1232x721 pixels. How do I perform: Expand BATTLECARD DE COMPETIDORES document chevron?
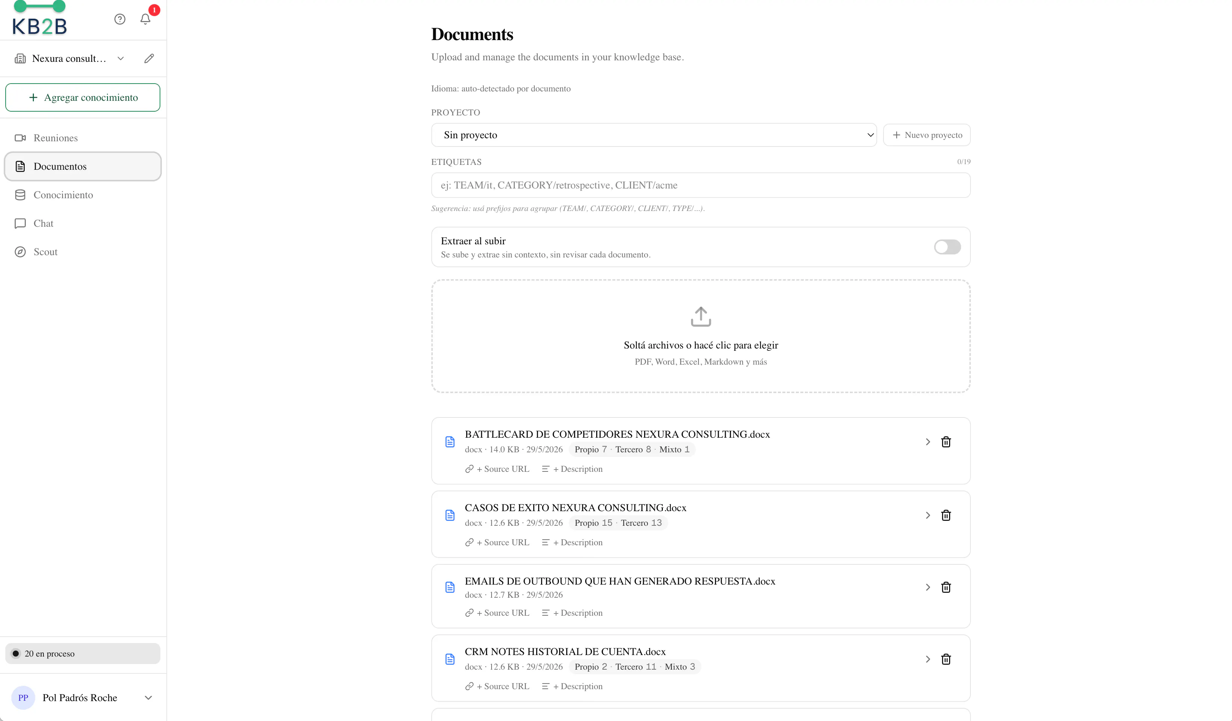tap(927, 442)
